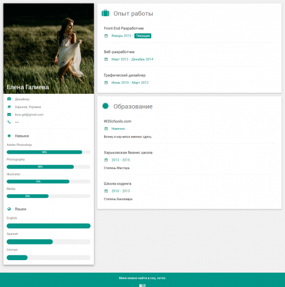Click the Харьковская бизнес школа title
The image size is (285, 287).
128,152
